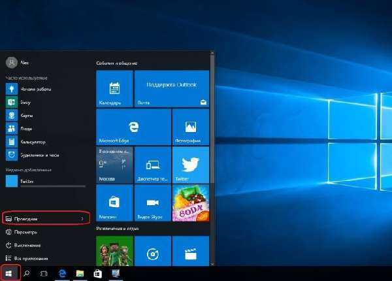The width and height of the screenshot is (392, 281).
Task: Click the Windows Start button
Action: click(x=10, y=273)
